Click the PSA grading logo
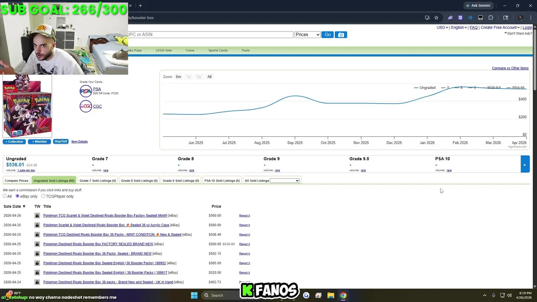 coord(86,91)
